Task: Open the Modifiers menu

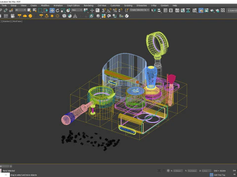Action: (x=45, y=5)
